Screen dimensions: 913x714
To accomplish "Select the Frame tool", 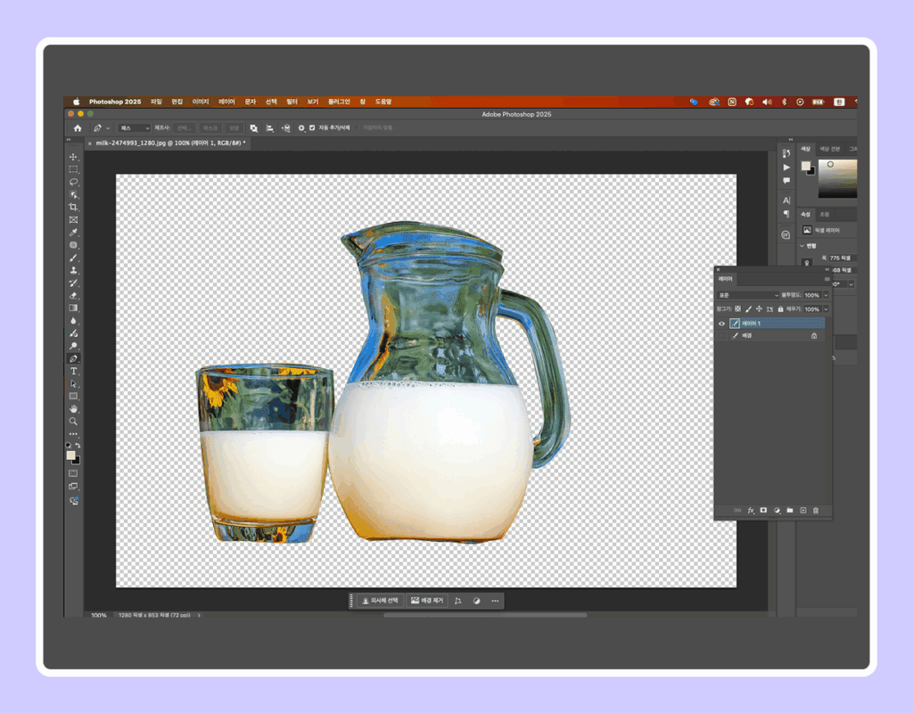I will 73,220.
